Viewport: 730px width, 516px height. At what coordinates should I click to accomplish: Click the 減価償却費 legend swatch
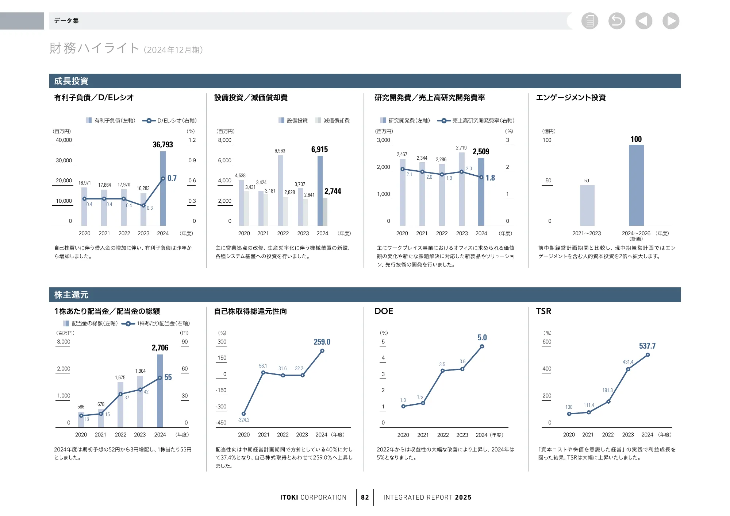[x=318, y=120]
